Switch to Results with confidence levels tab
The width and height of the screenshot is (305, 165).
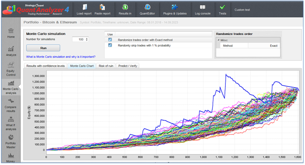coord(46,66)
